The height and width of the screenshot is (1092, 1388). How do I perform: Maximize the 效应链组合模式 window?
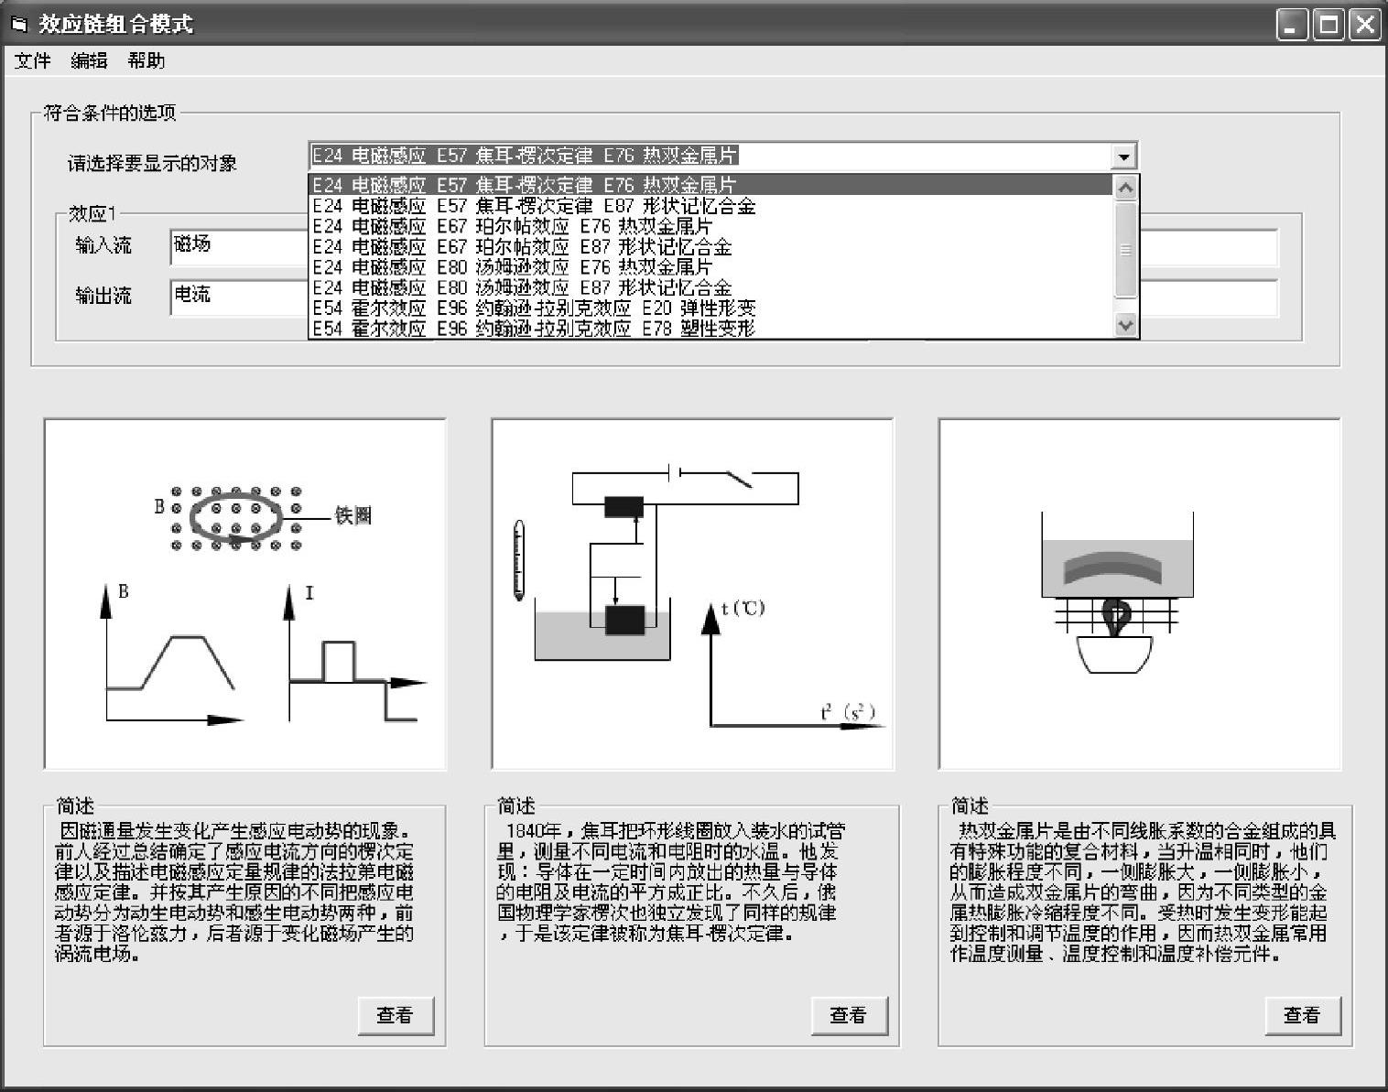coord(1328,25)
